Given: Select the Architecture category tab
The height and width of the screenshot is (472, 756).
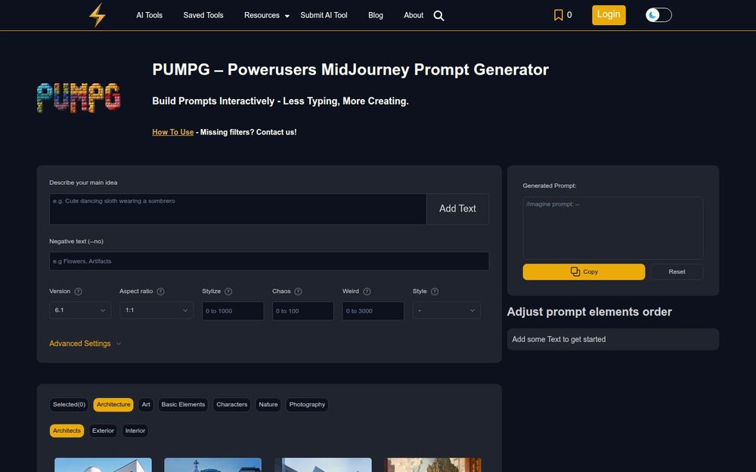Looking at the screenshot, I should (113, 405).
